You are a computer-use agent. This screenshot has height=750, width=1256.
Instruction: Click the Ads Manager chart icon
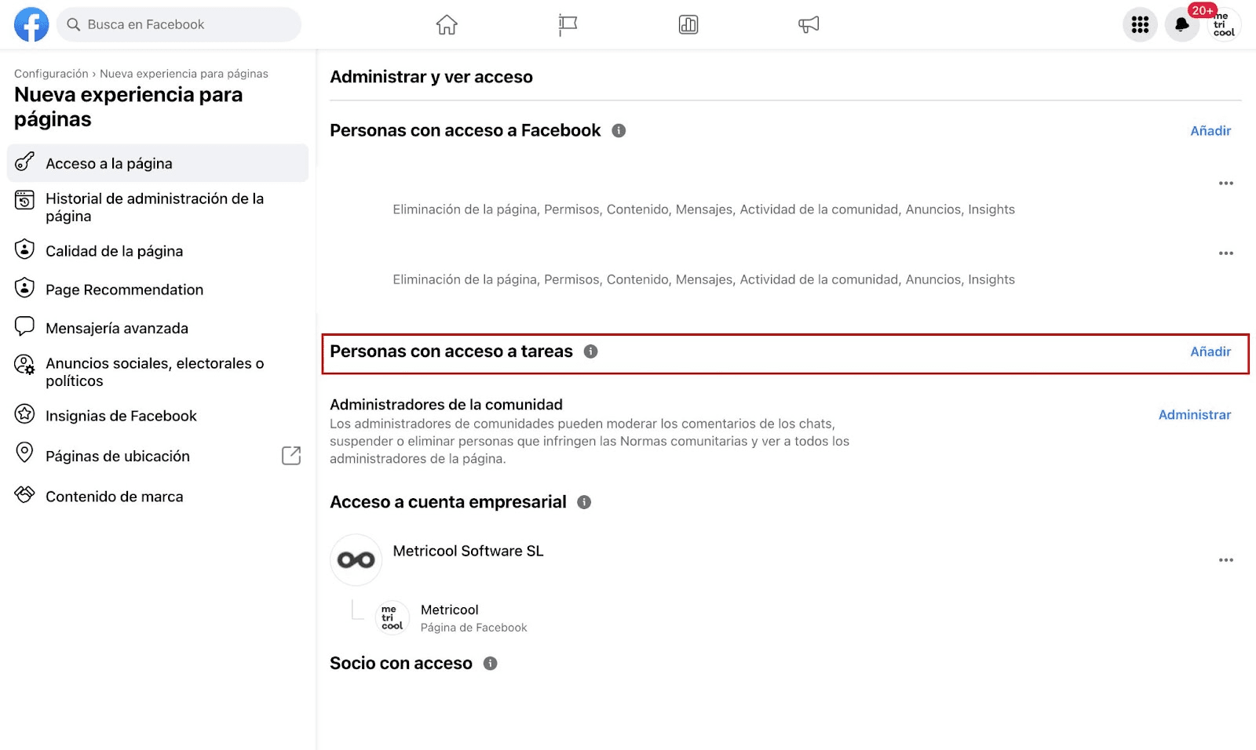688,24
